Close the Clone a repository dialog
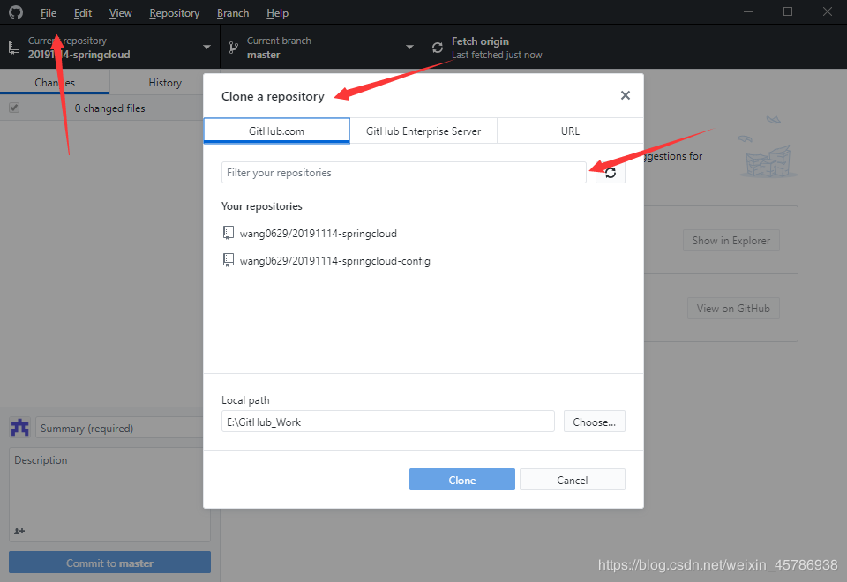Screen dimensions: 847x582 (x=625, y=95)
